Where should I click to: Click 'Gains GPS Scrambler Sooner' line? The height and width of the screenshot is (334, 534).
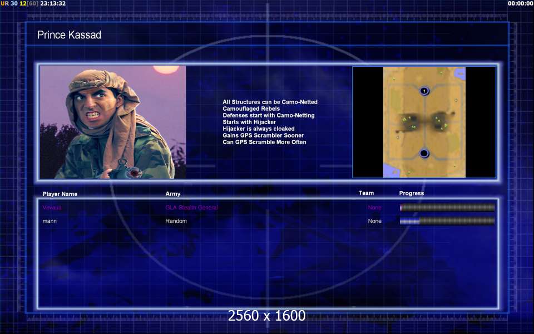(x=263, y=135)
